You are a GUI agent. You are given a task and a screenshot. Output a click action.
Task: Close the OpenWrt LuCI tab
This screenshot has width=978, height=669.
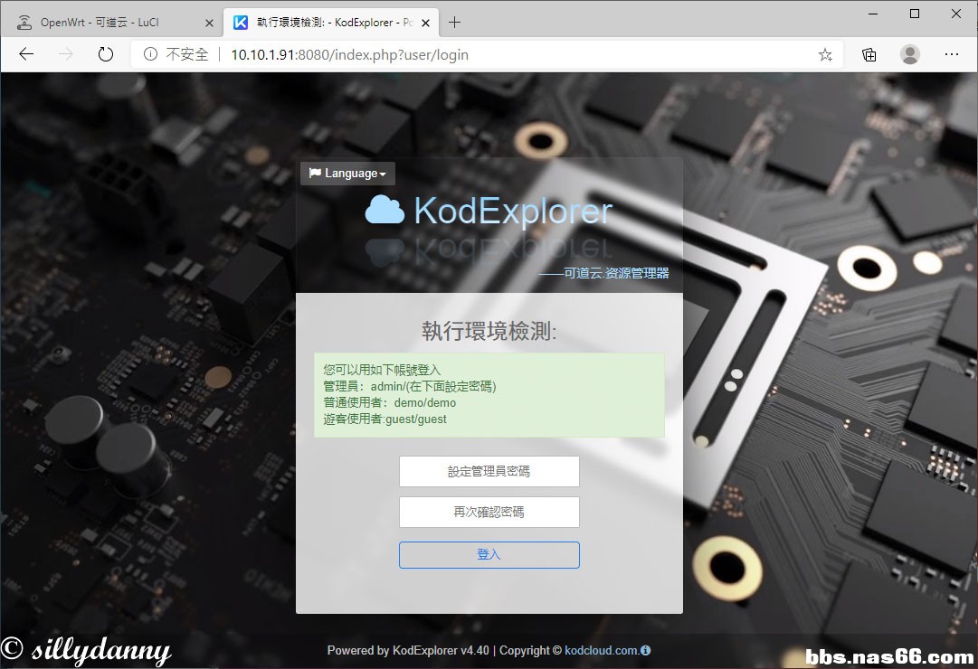click(209, 24)
